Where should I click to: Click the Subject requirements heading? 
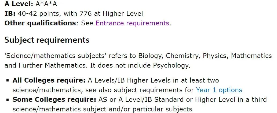click(x=47, y=40)
